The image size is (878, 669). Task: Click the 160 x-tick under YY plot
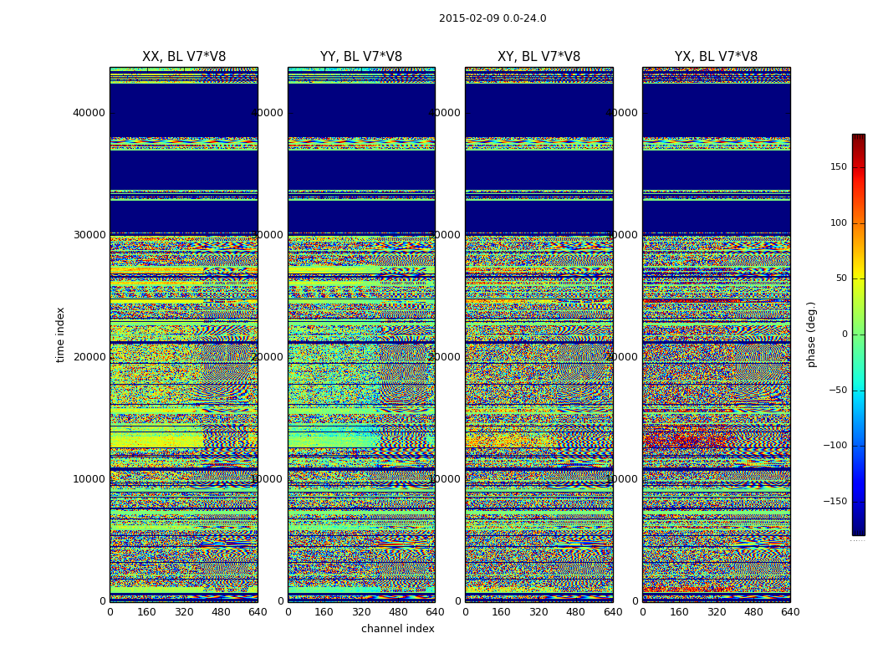pos(324,612)
